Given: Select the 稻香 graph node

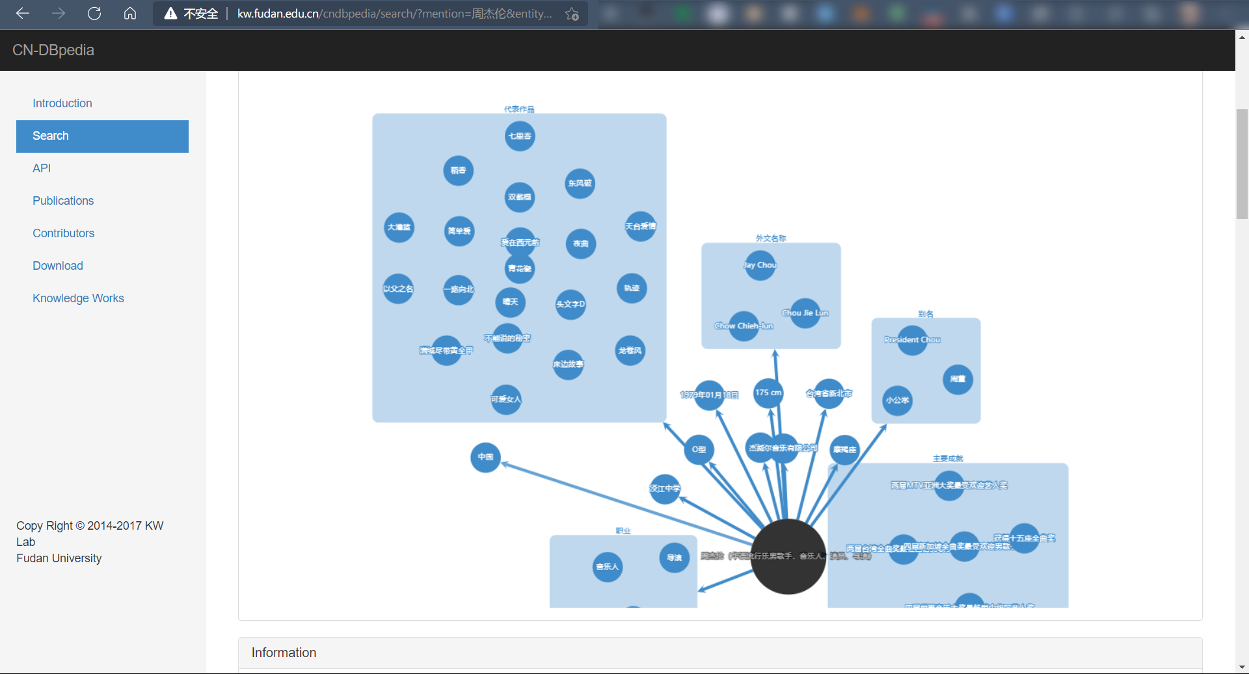Looking at the screenshot, I should coord(458,170).
